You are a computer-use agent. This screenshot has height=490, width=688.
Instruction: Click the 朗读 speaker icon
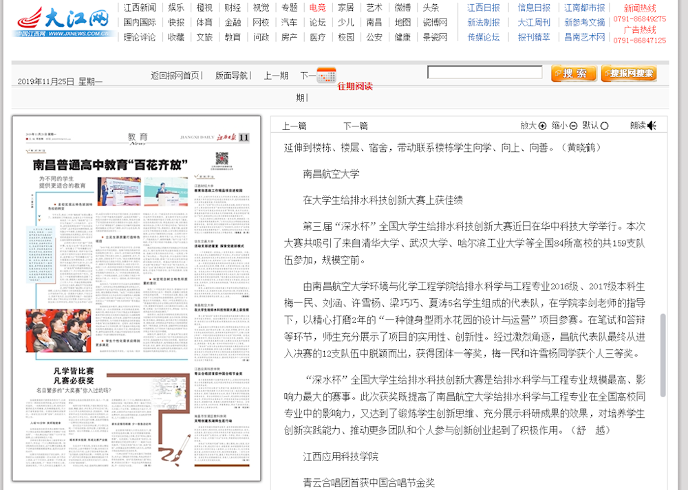tap(652, 125)
